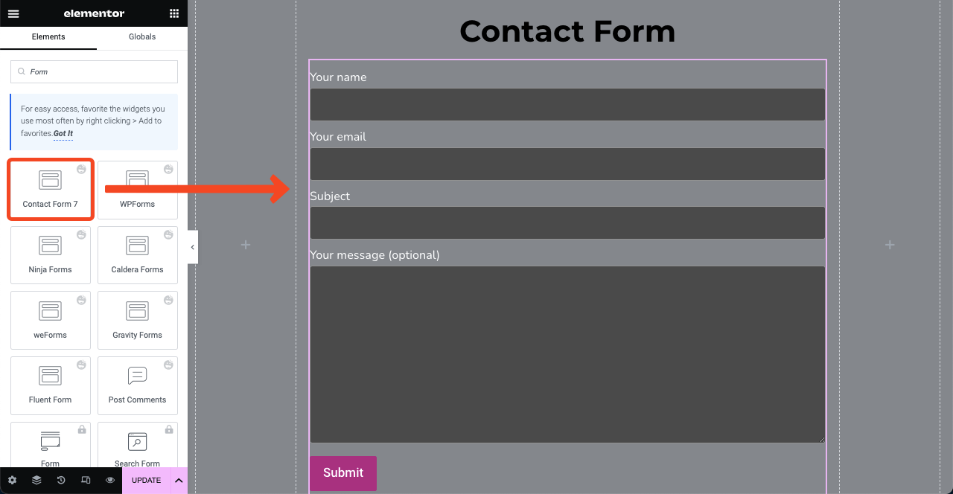Image resolution: width=953 pixels, height=494 pixels.
Task: Open the Elementor hamburger menu
Action: 13,13
